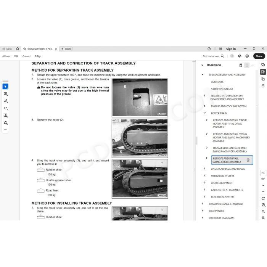Click the bookmarks panel vertical scrollbar
Viewport: 267px width, 267px height.
point(257,157)
